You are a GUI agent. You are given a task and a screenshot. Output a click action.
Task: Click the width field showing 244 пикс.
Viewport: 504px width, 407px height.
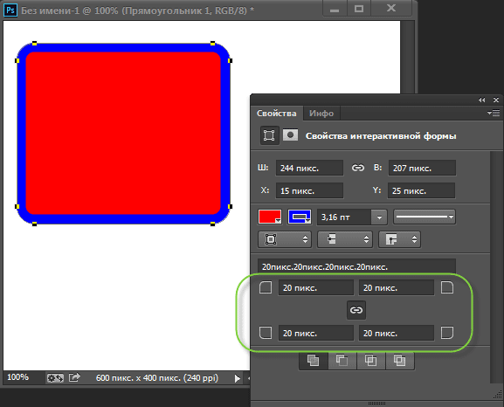[309, 168]
